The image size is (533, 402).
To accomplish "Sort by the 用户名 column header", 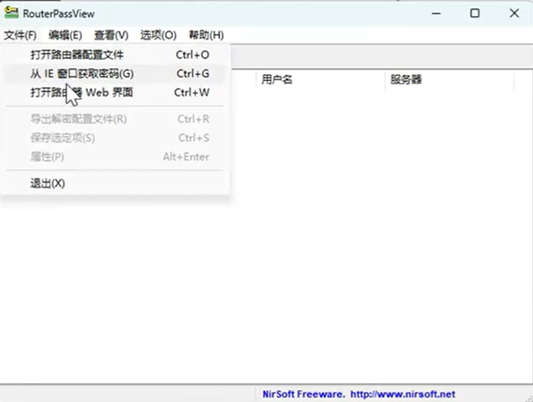I will pyautogui.click(x=321, y=79).
